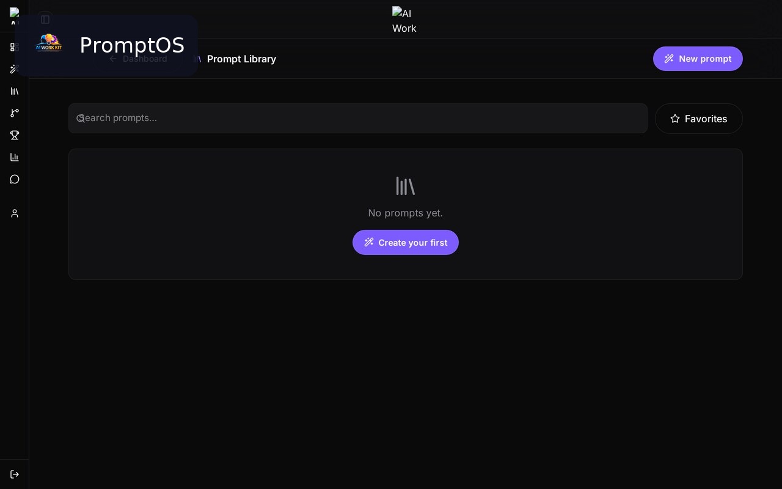Click the PromptOS title text
Viewport: 782px width, 489px height.
[132, 45]
